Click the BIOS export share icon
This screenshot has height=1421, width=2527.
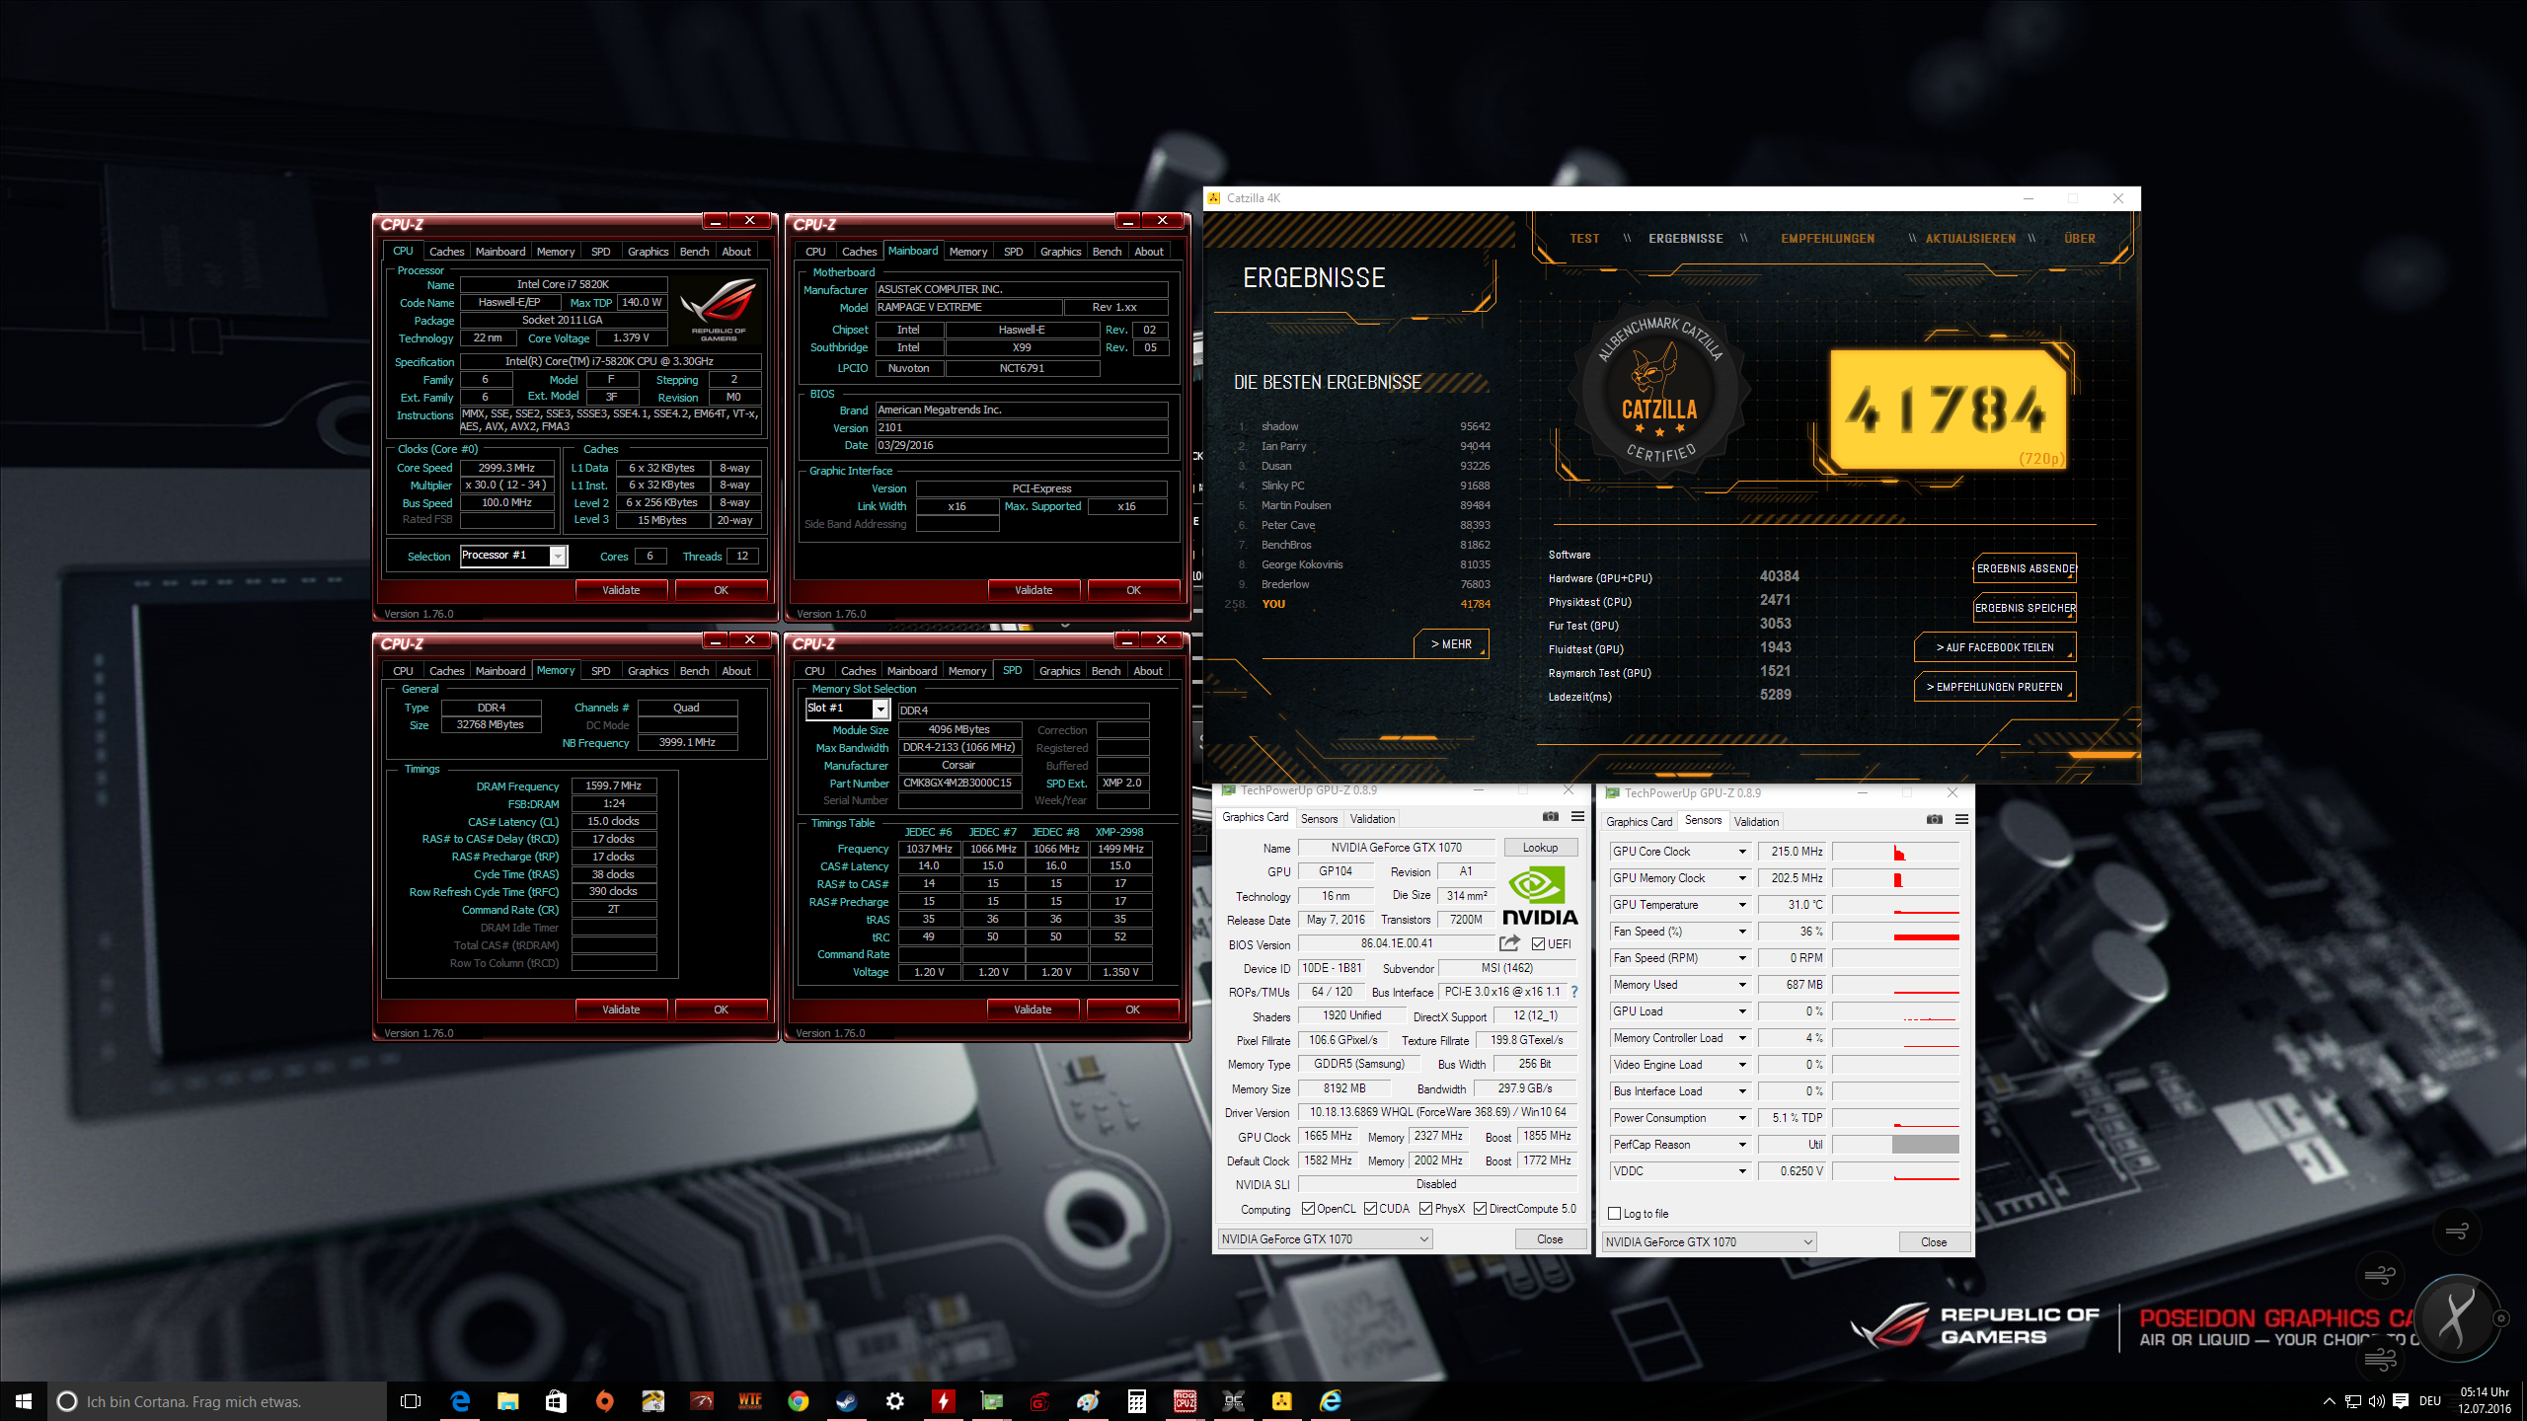[1509, 943]
